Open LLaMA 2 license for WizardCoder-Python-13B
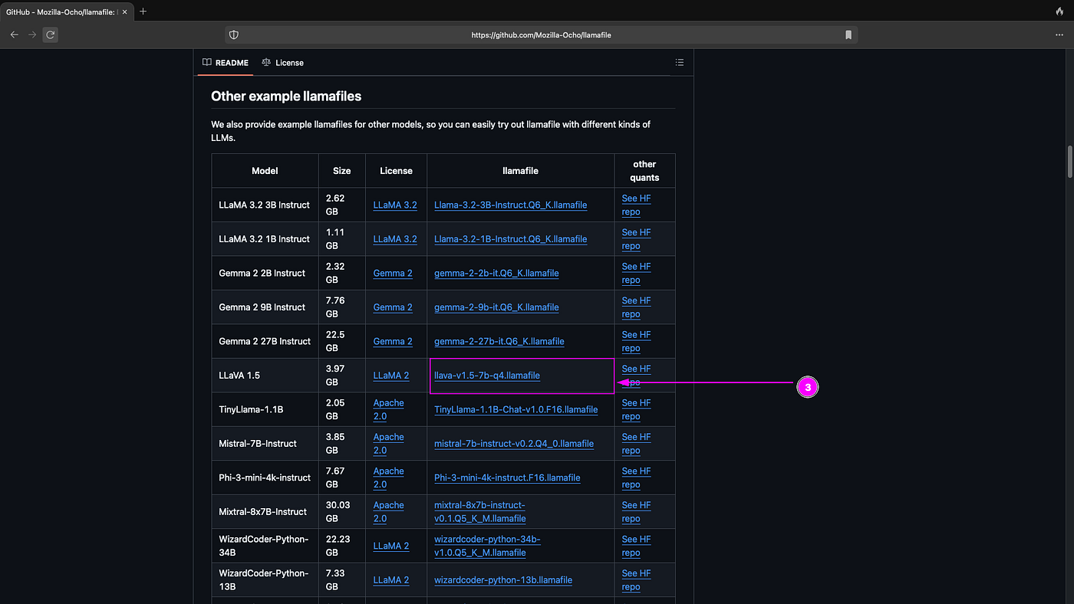Image resolution: width=1074 pixels, height=604 pixels. 391,580
